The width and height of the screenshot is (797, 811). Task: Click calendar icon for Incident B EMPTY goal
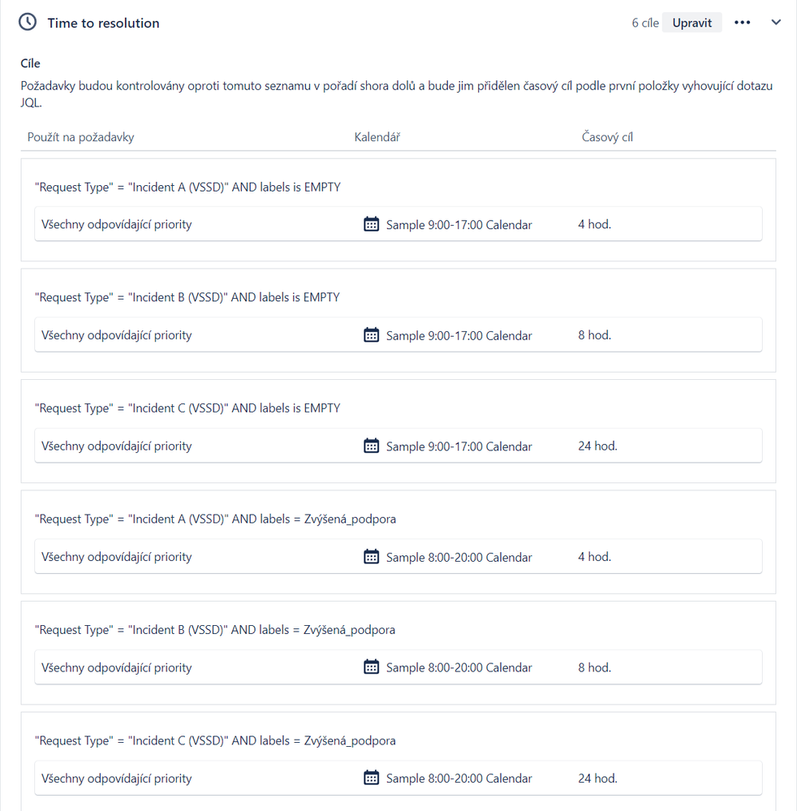371,335
